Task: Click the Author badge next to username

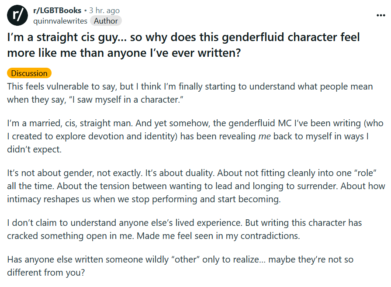Action: tap(106, 21)
